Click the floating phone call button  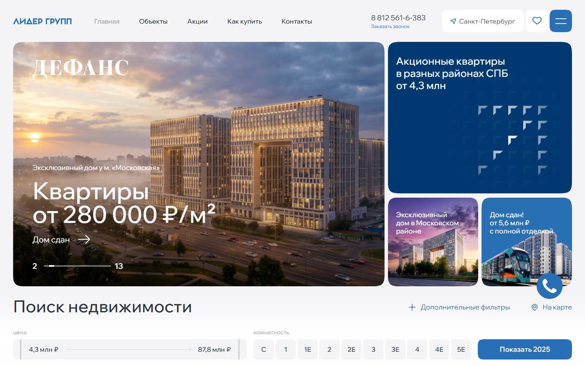[x=550, y=286]
